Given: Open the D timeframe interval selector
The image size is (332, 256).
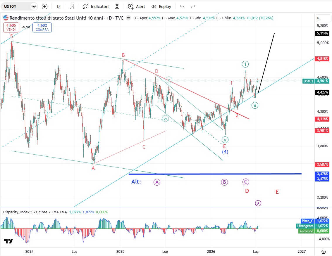Looking at the screenshot, I should [x=58, y=6].
